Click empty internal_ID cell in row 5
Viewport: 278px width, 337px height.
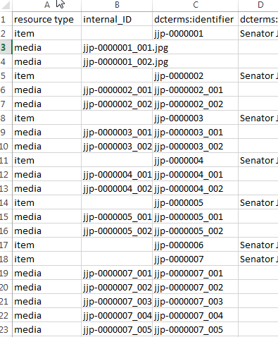pyautogui.click(x=117, y=75)
